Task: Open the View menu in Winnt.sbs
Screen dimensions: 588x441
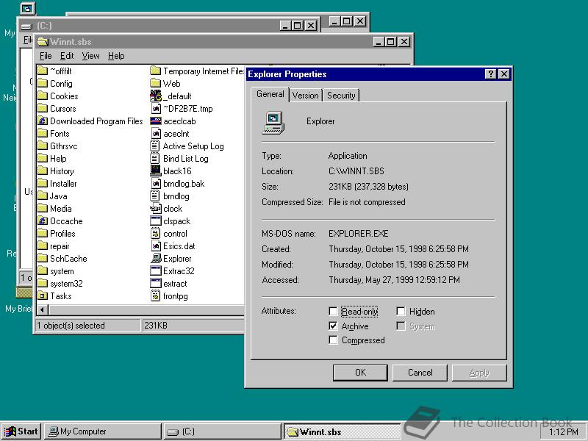Action: (90, 56)
